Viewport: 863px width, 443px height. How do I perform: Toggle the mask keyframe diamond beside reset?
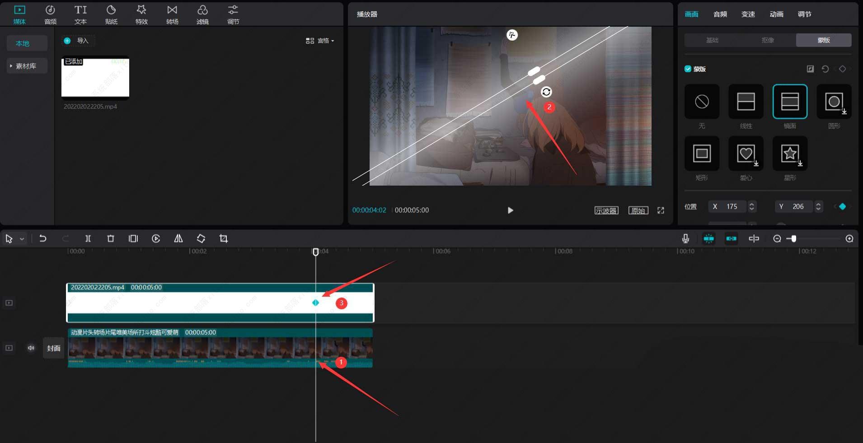coord(842,69)
